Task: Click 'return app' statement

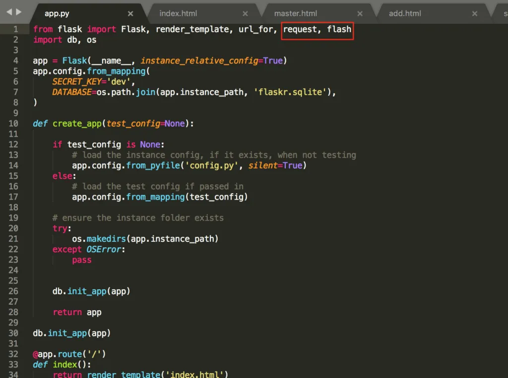Action: pos(77,312)
